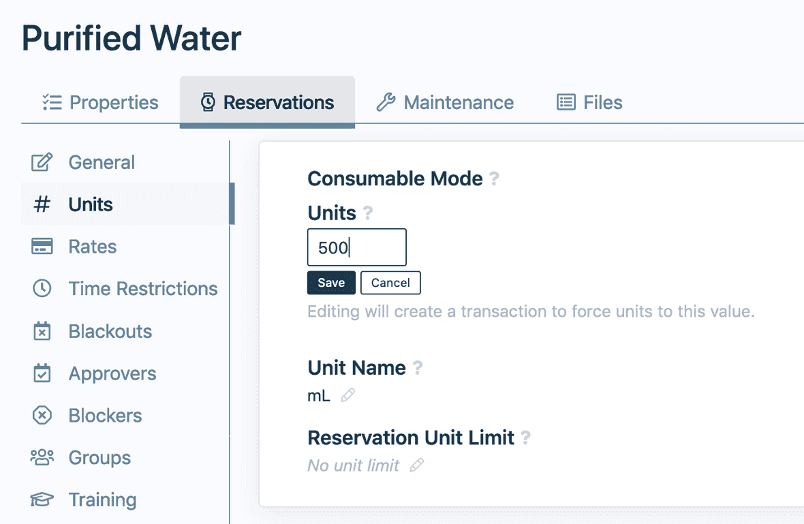This screenshot has height=524, width=804.
Task: Open the Maintenance tab
Action: pos(445,102)
